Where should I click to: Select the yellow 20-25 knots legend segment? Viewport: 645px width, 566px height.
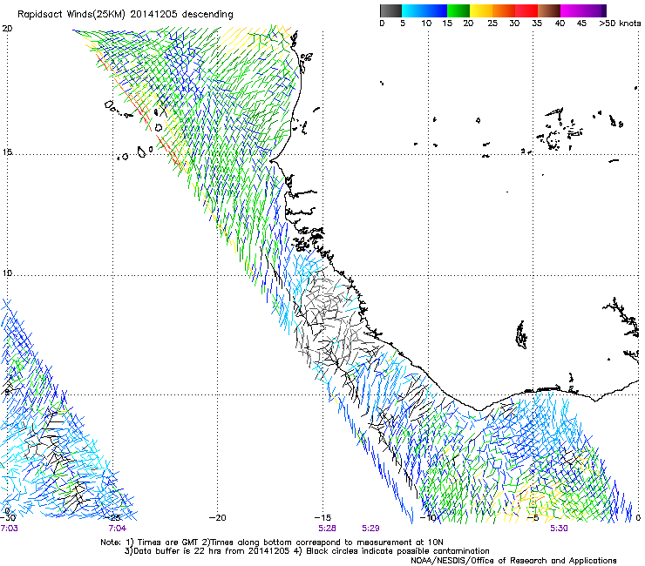coord(481,10)
